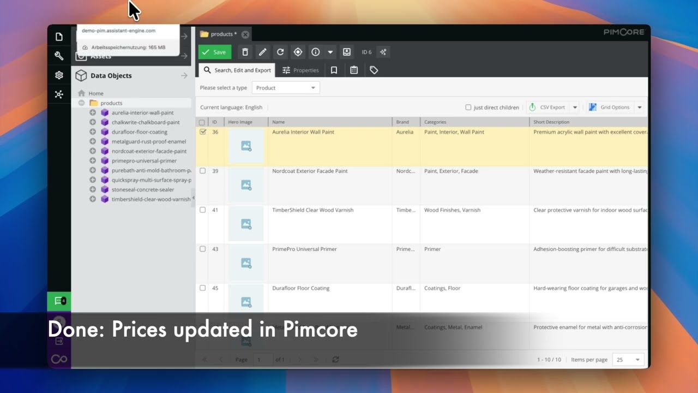Open Grid Options button

(609, 107)
